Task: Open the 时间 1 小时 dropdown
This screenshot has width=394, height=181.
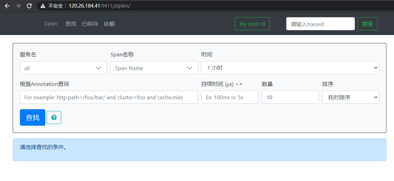Action: (x=290, y=68)
